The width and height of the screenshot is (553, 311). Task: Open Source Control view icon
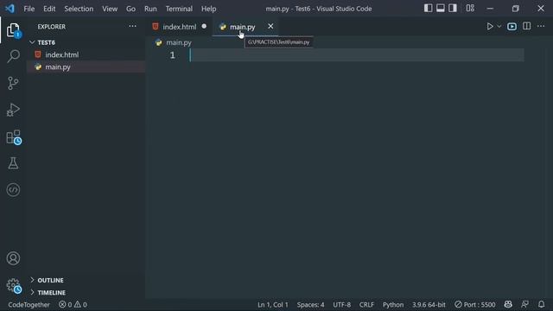pyautogui.click(x=13, y=83)
